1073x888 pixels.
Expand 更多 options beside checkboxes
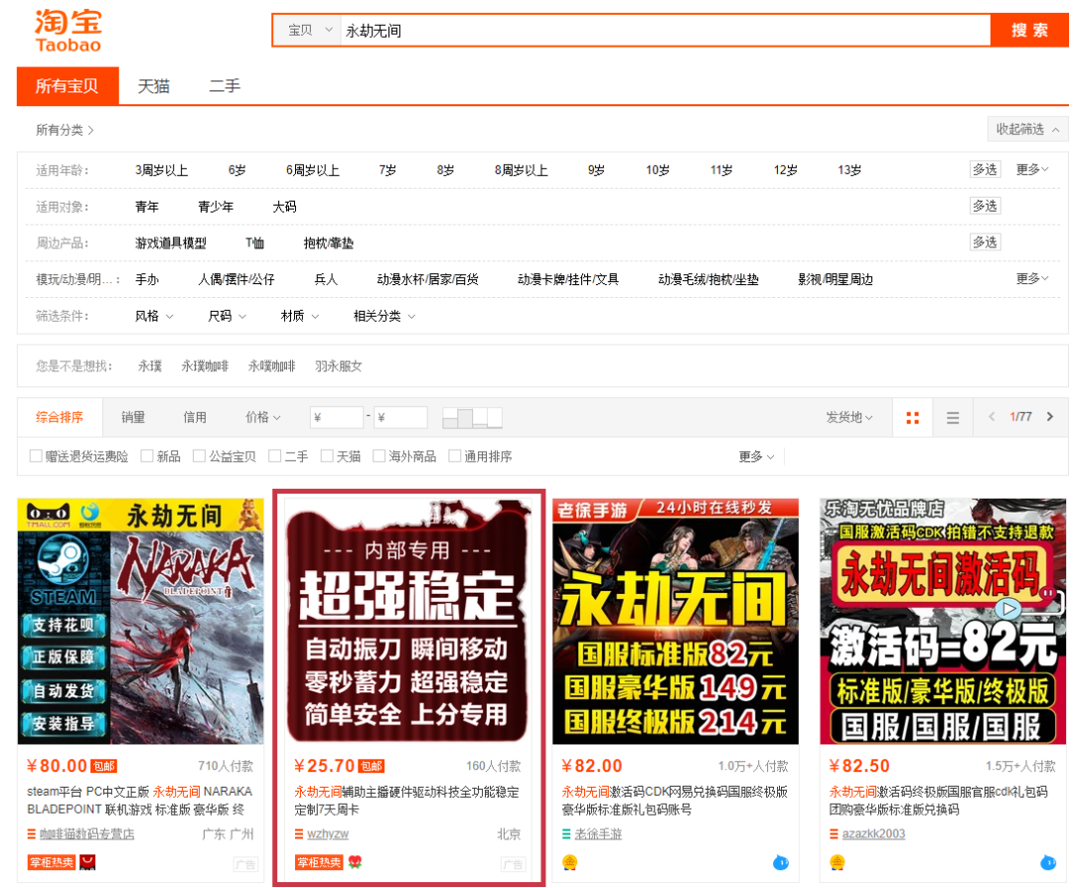(756, 456)
